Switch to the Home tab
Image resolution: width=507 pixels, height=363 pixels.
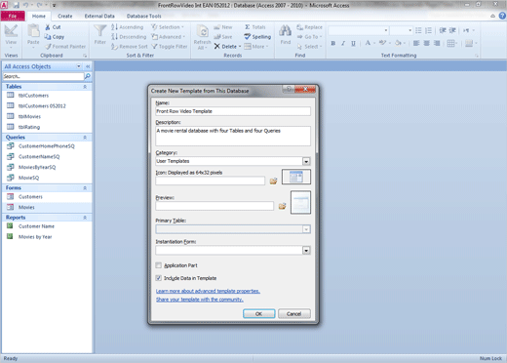click(x=39, y=16)
